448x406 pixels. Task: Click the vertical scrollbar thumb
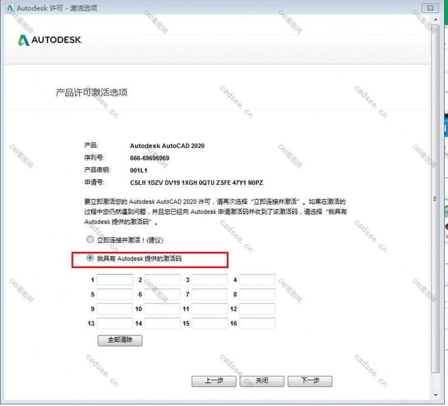436,199
